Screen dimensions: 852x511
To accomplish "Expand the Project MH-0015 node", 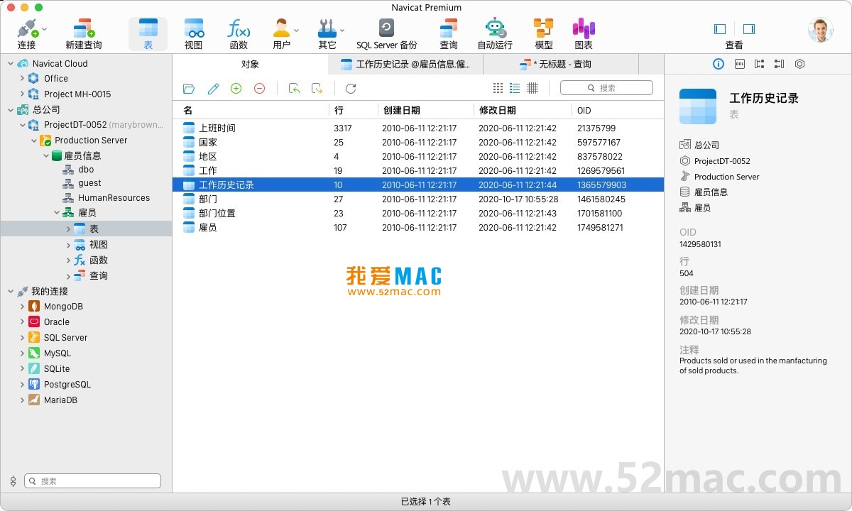I will pyautogui.click(x=23, y=94).
